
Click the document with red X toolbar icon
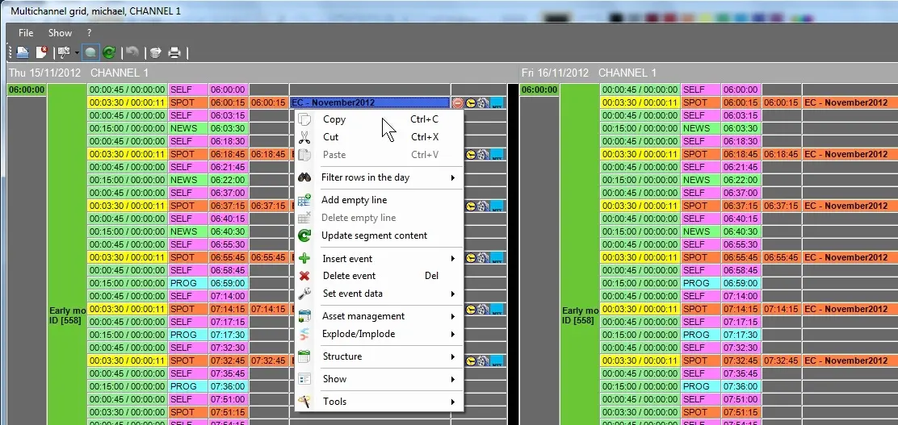click(40, 52)
